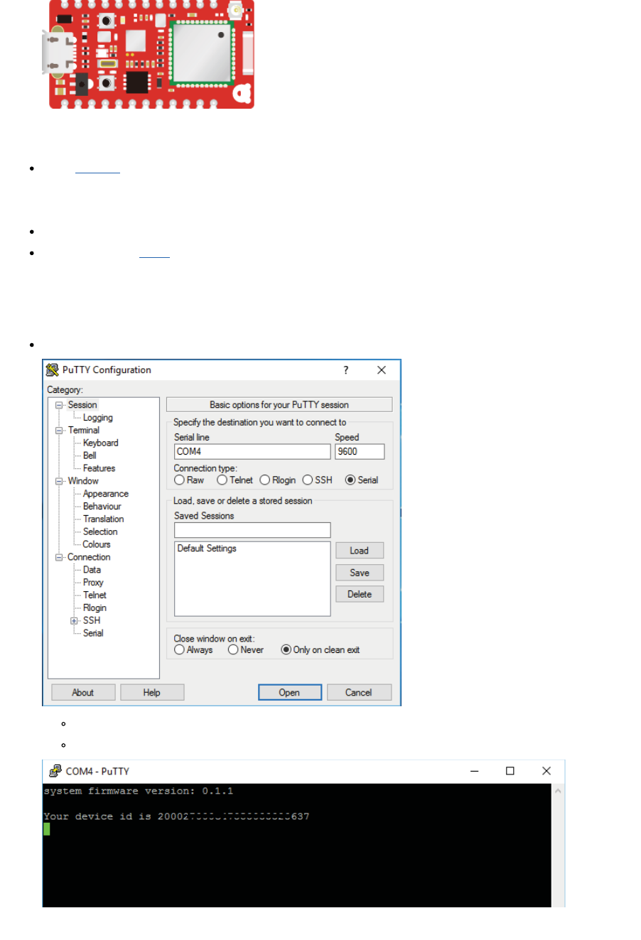Open the Proxy category
Viewport: 641px width, 940px height.
(x=93, y=583)
